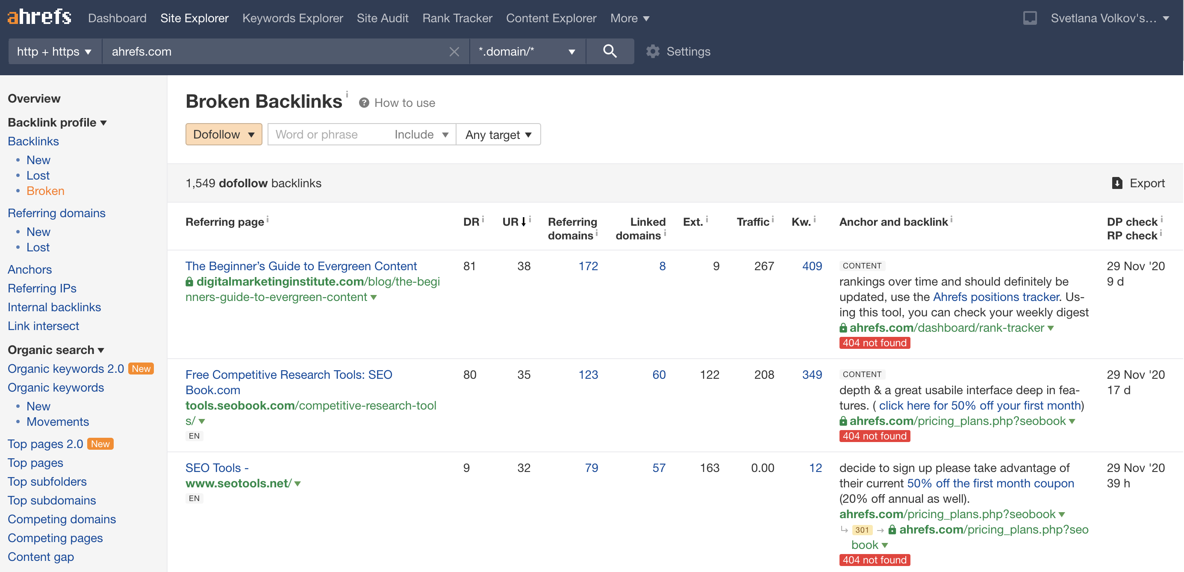
Task: Click the Ahrefs logo
Action: pos(39,18)
